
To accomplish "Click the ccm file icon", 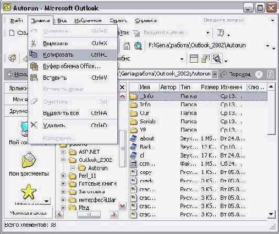I will tap(134, 164).
